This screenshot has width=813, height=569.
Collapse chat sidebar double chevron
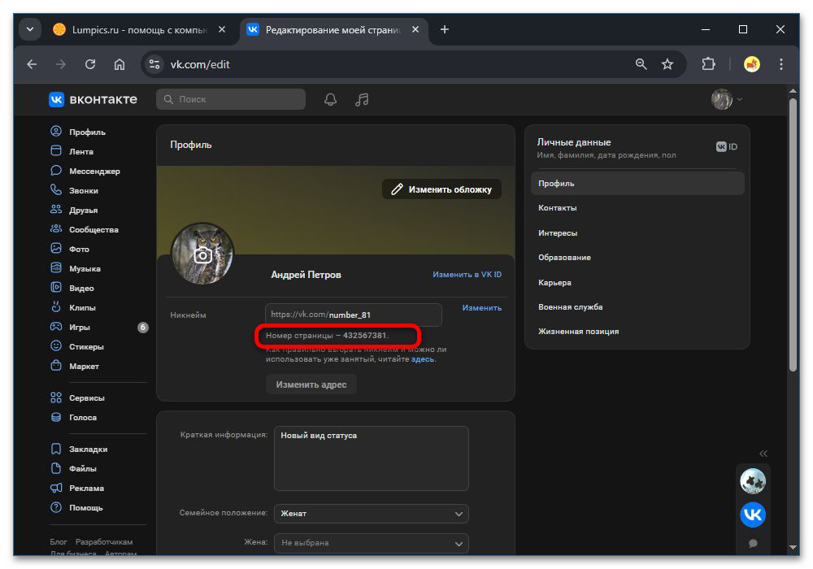coord(763,454)
